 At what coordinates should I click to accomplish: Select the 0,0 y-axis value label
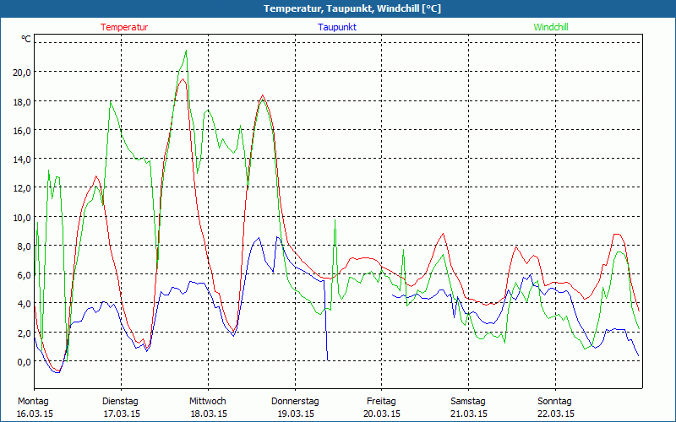(x=21, y=362)
